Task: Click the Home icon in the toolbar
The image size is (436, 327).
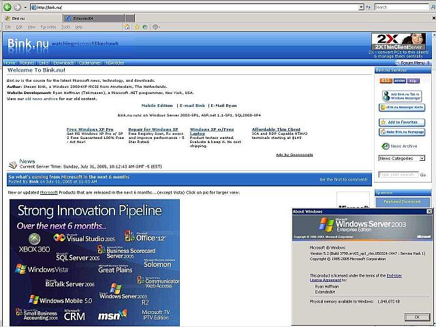Action: (126, 27)
